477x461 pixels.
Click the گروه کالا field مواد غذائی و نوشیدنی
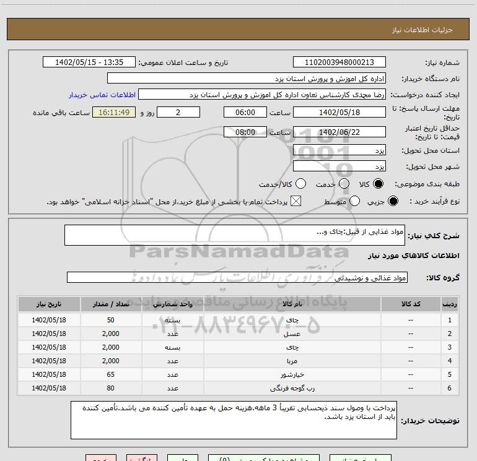237,277
